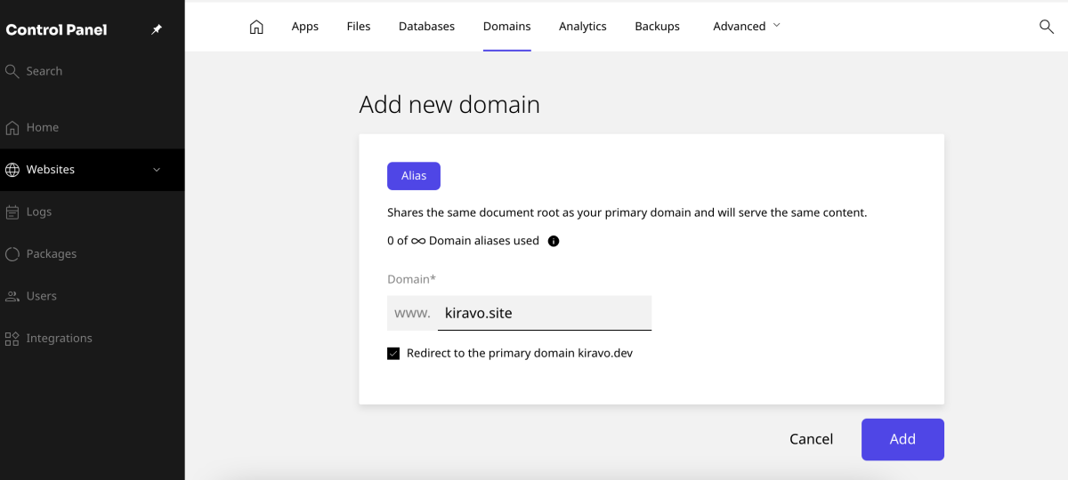Click the Packages icon in the sidebar
The height and width of the screenshot is (480, 1068).
[x=12, y=254]
